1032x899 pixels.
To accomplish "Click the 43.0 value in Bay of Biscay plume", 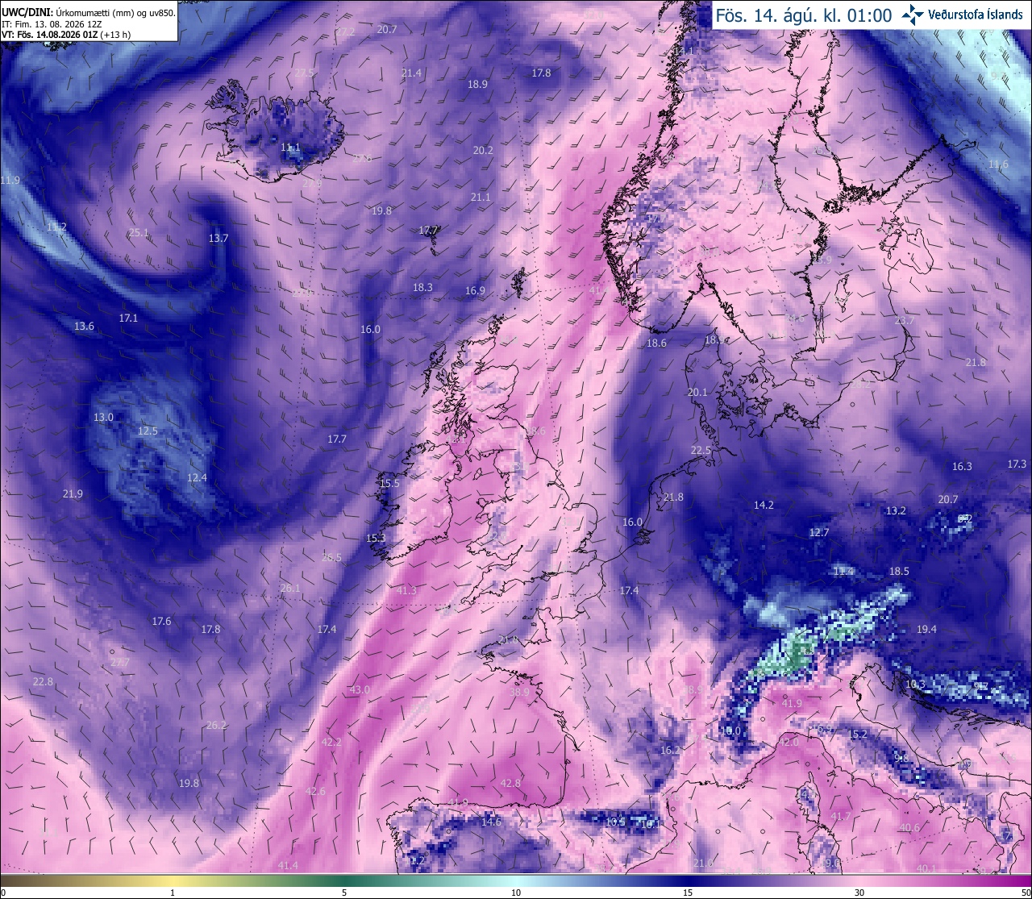I will (x=360, y=690).
